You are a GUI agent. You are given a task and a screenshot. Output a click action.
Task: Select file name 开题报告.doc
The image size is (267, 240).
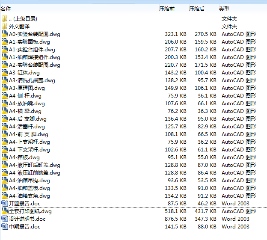[x=24, y=203]
